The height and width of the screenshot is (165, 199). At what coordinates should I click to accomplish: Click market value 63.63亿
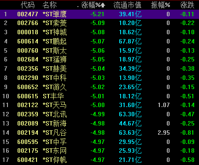coord(130,133)
